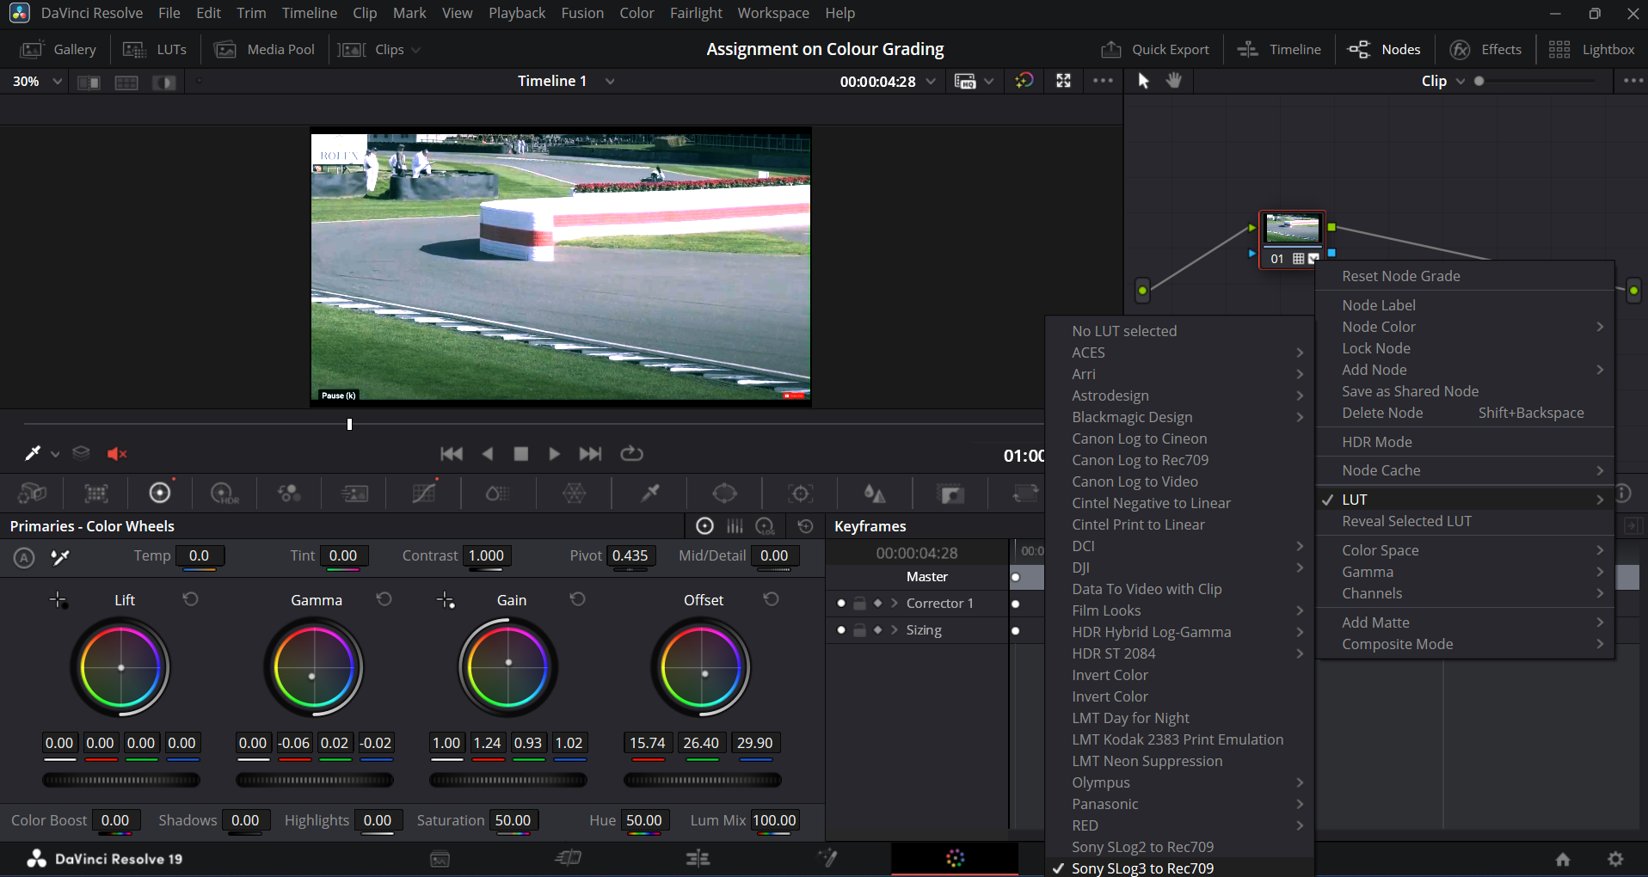
Task: Adjust the Gain master wheel slider
Action: 508,780
